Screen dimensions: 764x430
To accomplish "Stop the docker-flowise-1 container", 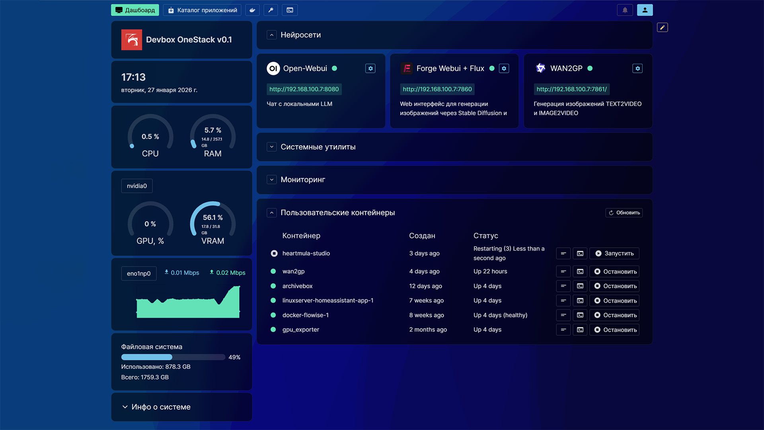I will click(614, 315).
